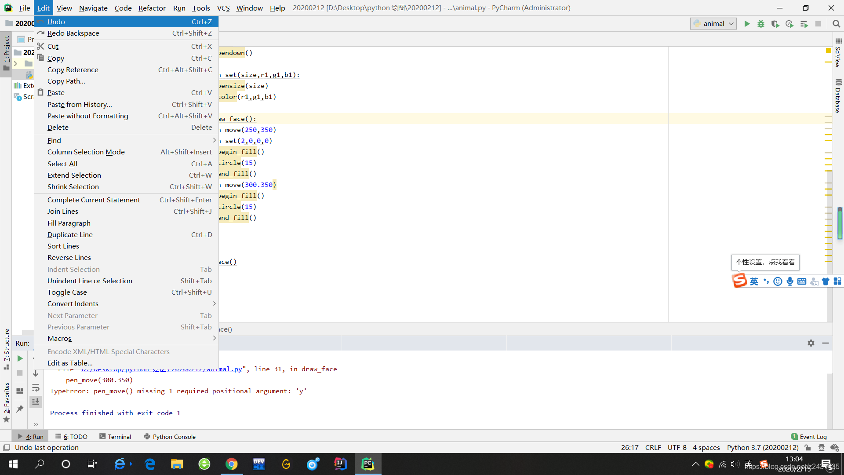Viewport: 844px width, 475px height.
Task: Open Chrome from the taskbar
Action: pos(231,464)
